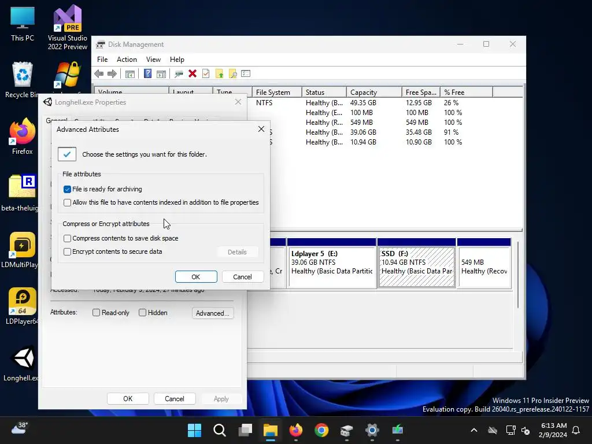This screenshot has height=444, width=592.
Task: Select Visual Studio 2022 Preview desktop icon
Action: point(68,27)
